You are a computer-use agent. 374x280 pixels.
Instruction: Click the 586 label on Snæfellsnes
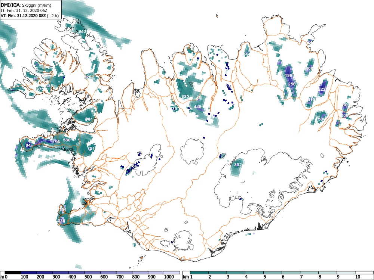(67, 140)
